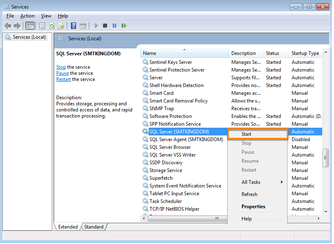334x244 pixels.
Task: Click the Forward arrow toolbar icon
Action: pos(17,26)
